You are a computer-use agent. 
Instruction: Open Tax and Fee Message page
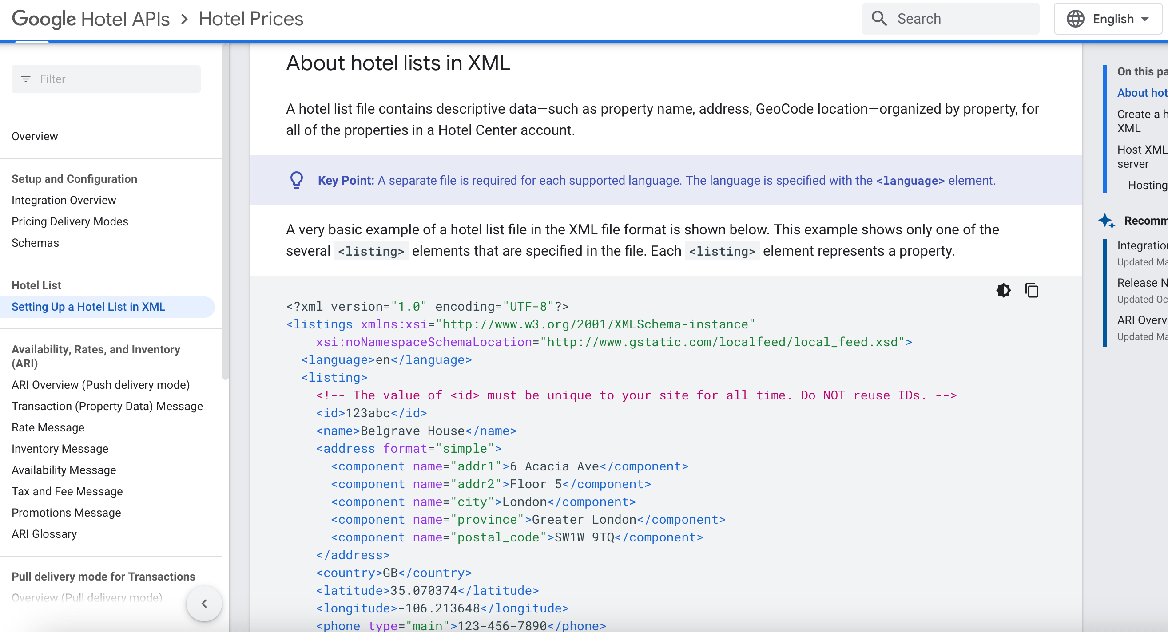67,491
